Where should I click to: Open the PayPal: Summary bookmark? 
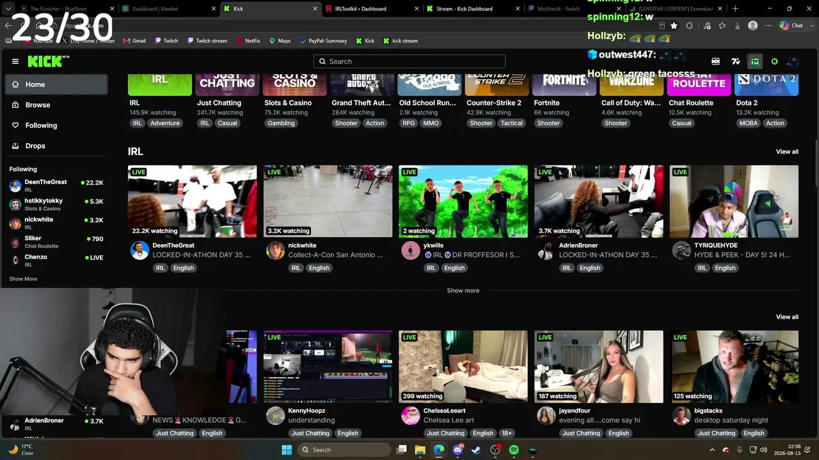[322, 41]
